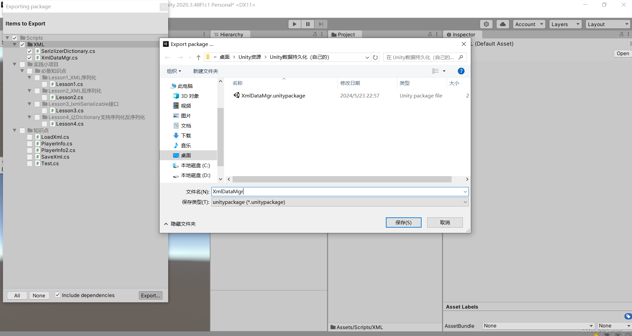Toggle the Scripts folder checkbox

tap(15, 38)
